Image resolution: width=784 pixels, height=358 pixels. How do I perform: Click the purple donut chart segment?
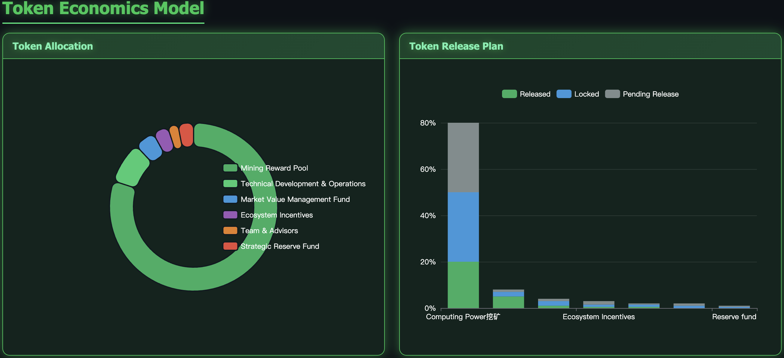click(164, 140)
